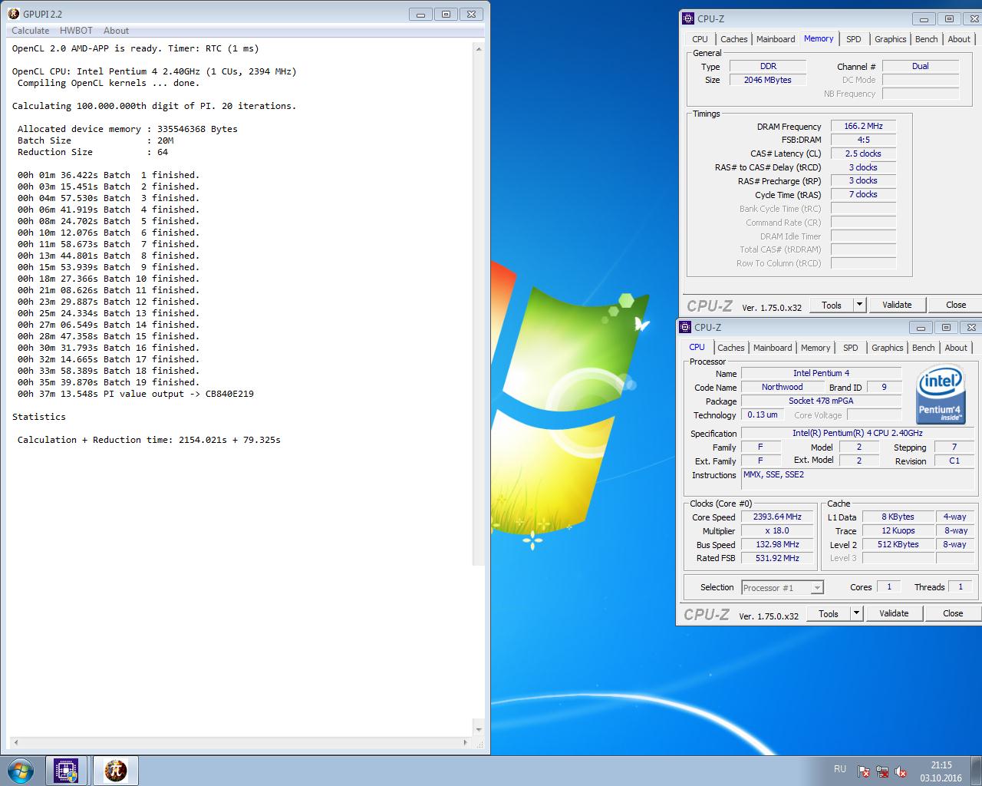Click GPUPI vertical scrollbar up arrow
The image size is (982, 786).
tap(479, 49)
